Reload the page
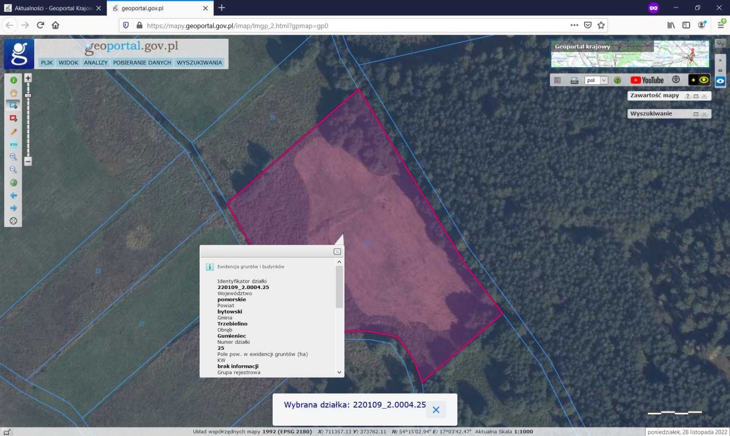This screenshot has width=730, height=436. (40, 25)
